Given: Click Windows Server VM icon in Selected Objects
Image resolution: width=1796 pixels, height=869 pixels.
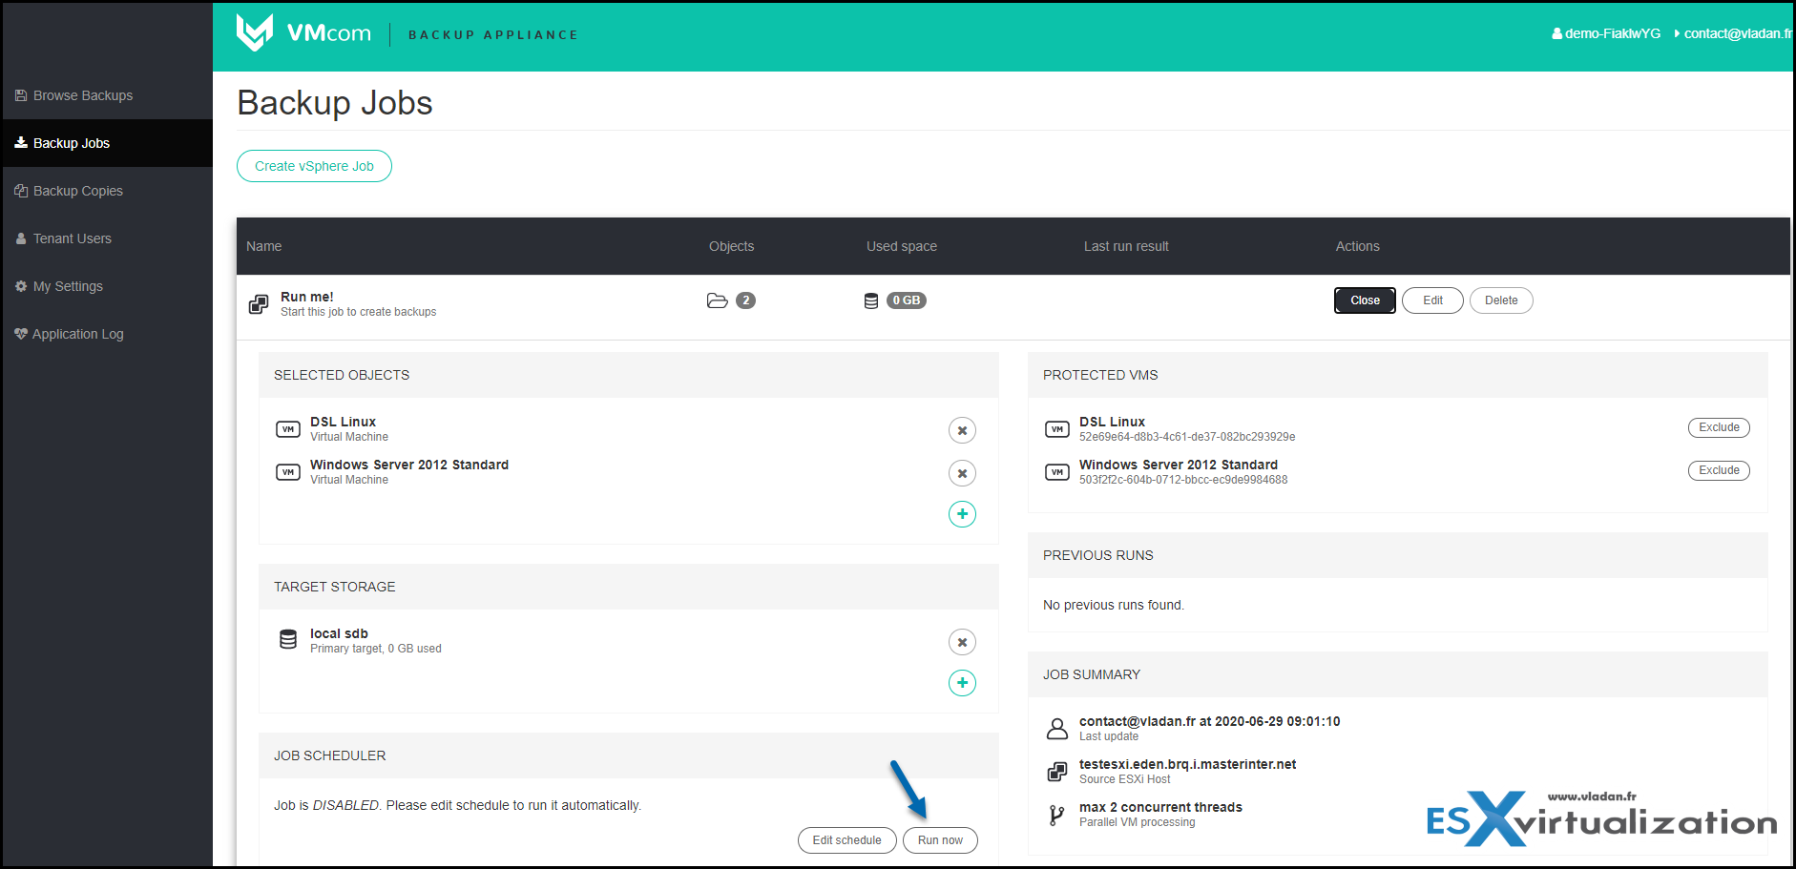Looking at the screenshot, I should click(287, 472).
